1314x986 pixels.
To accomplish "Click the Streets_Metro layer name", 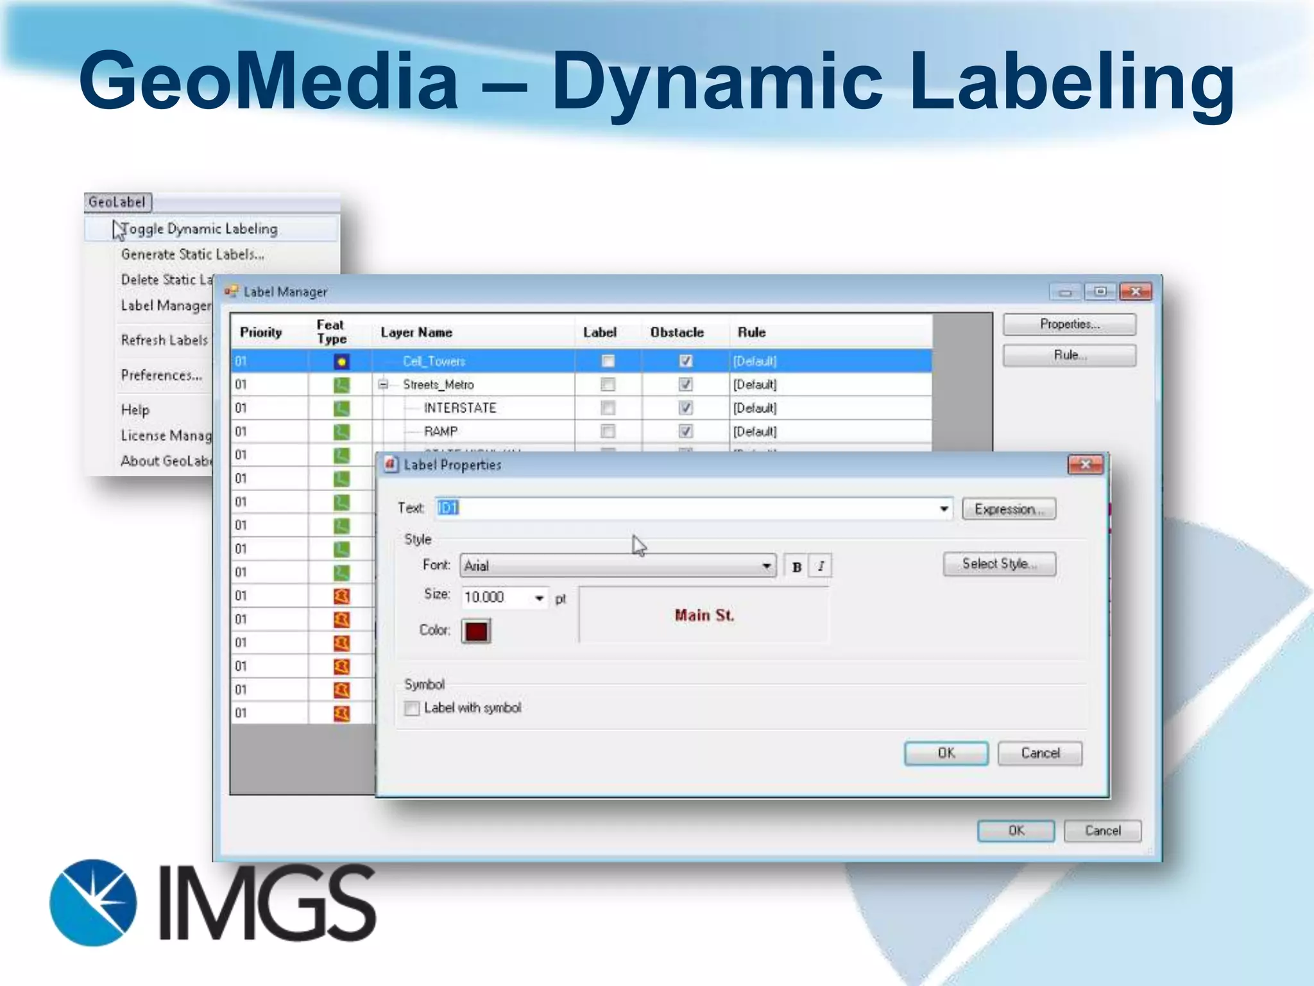I will click(x=438, y=385).
